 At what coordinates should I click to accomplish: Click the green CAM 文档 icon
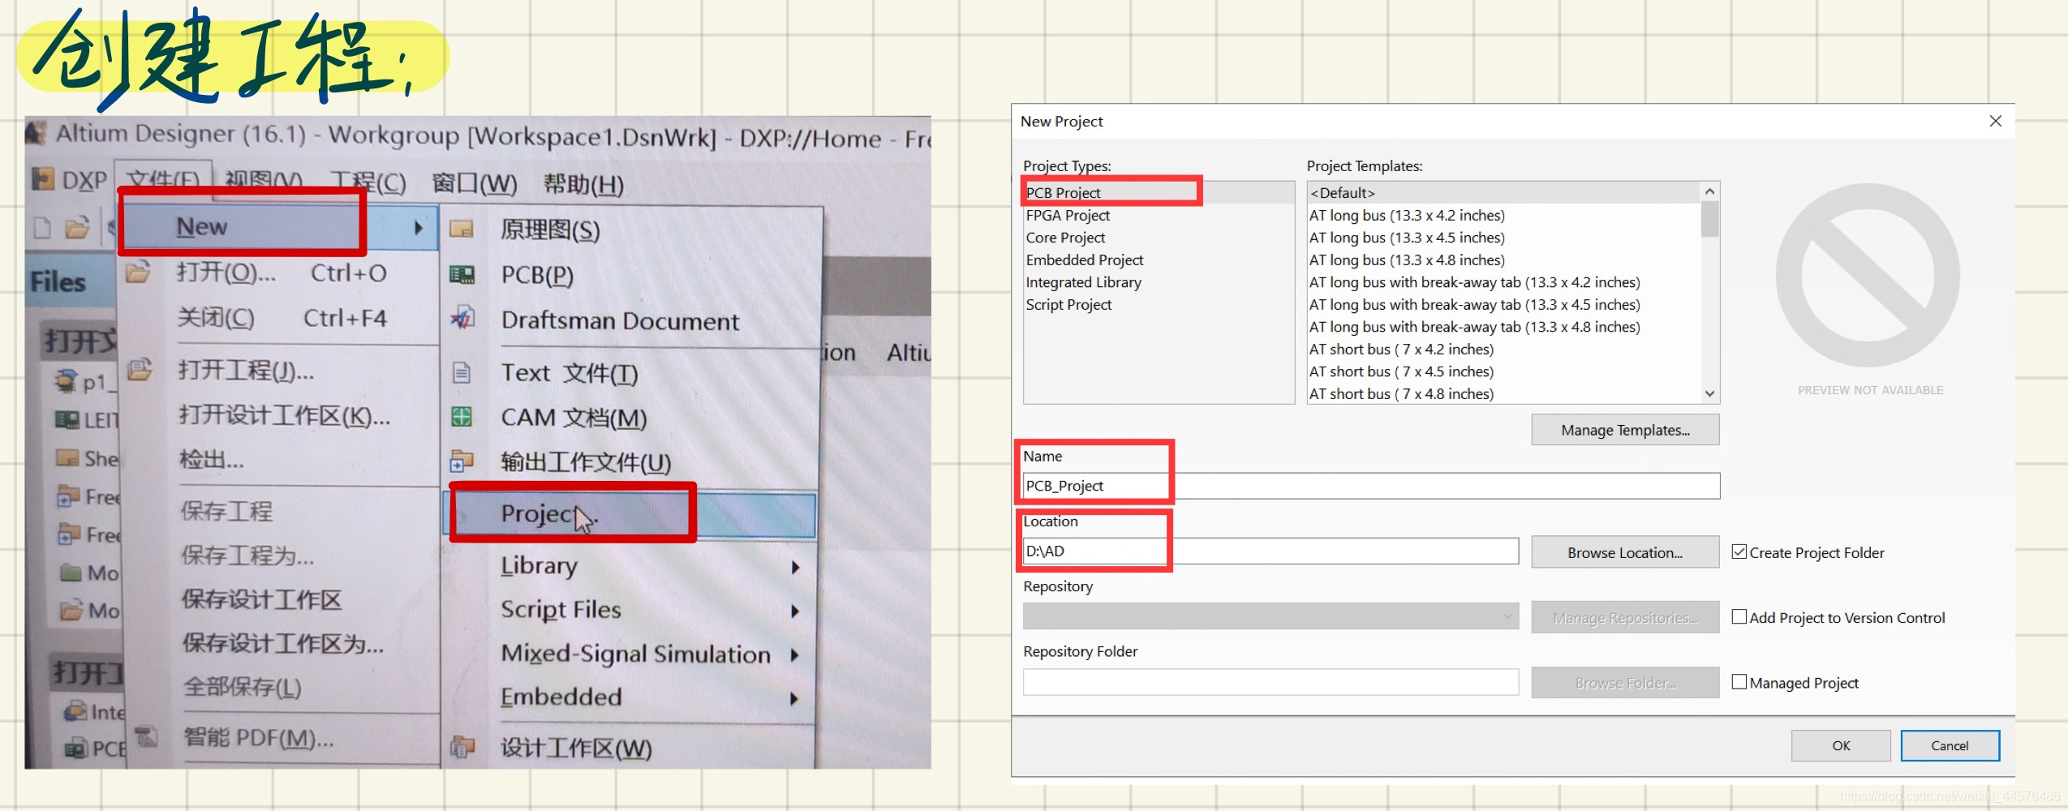point(462,417)
